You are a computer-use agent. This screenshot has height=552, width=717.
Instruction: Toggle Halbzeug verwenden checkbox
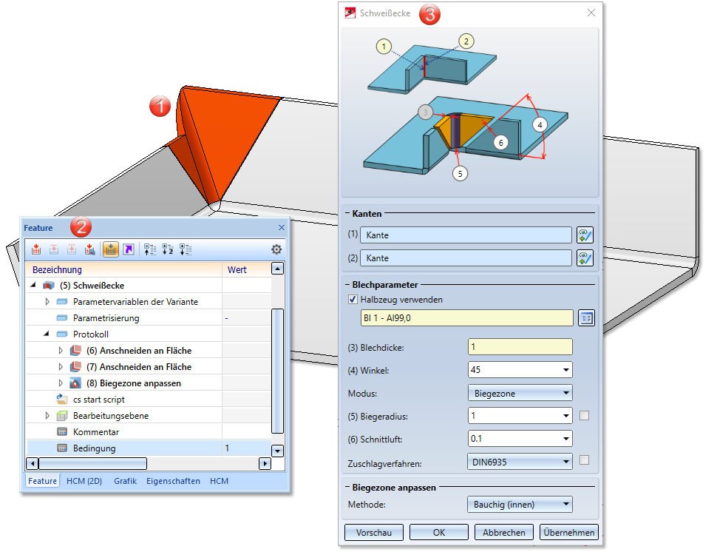click(353, 300)
